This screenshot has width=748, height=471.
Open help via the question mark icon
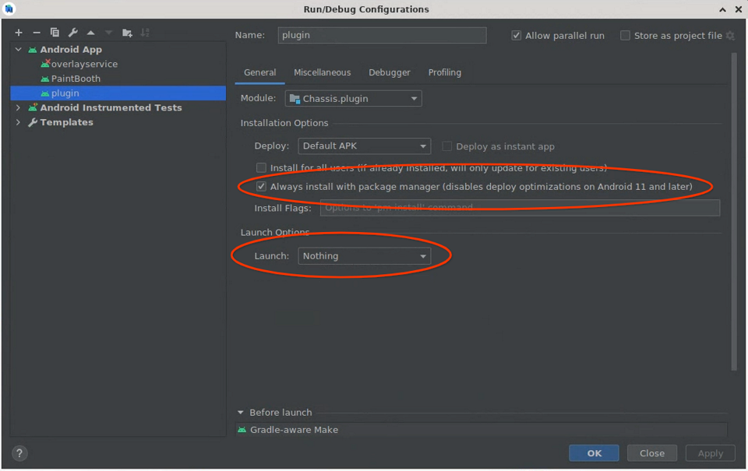[19, 452]
